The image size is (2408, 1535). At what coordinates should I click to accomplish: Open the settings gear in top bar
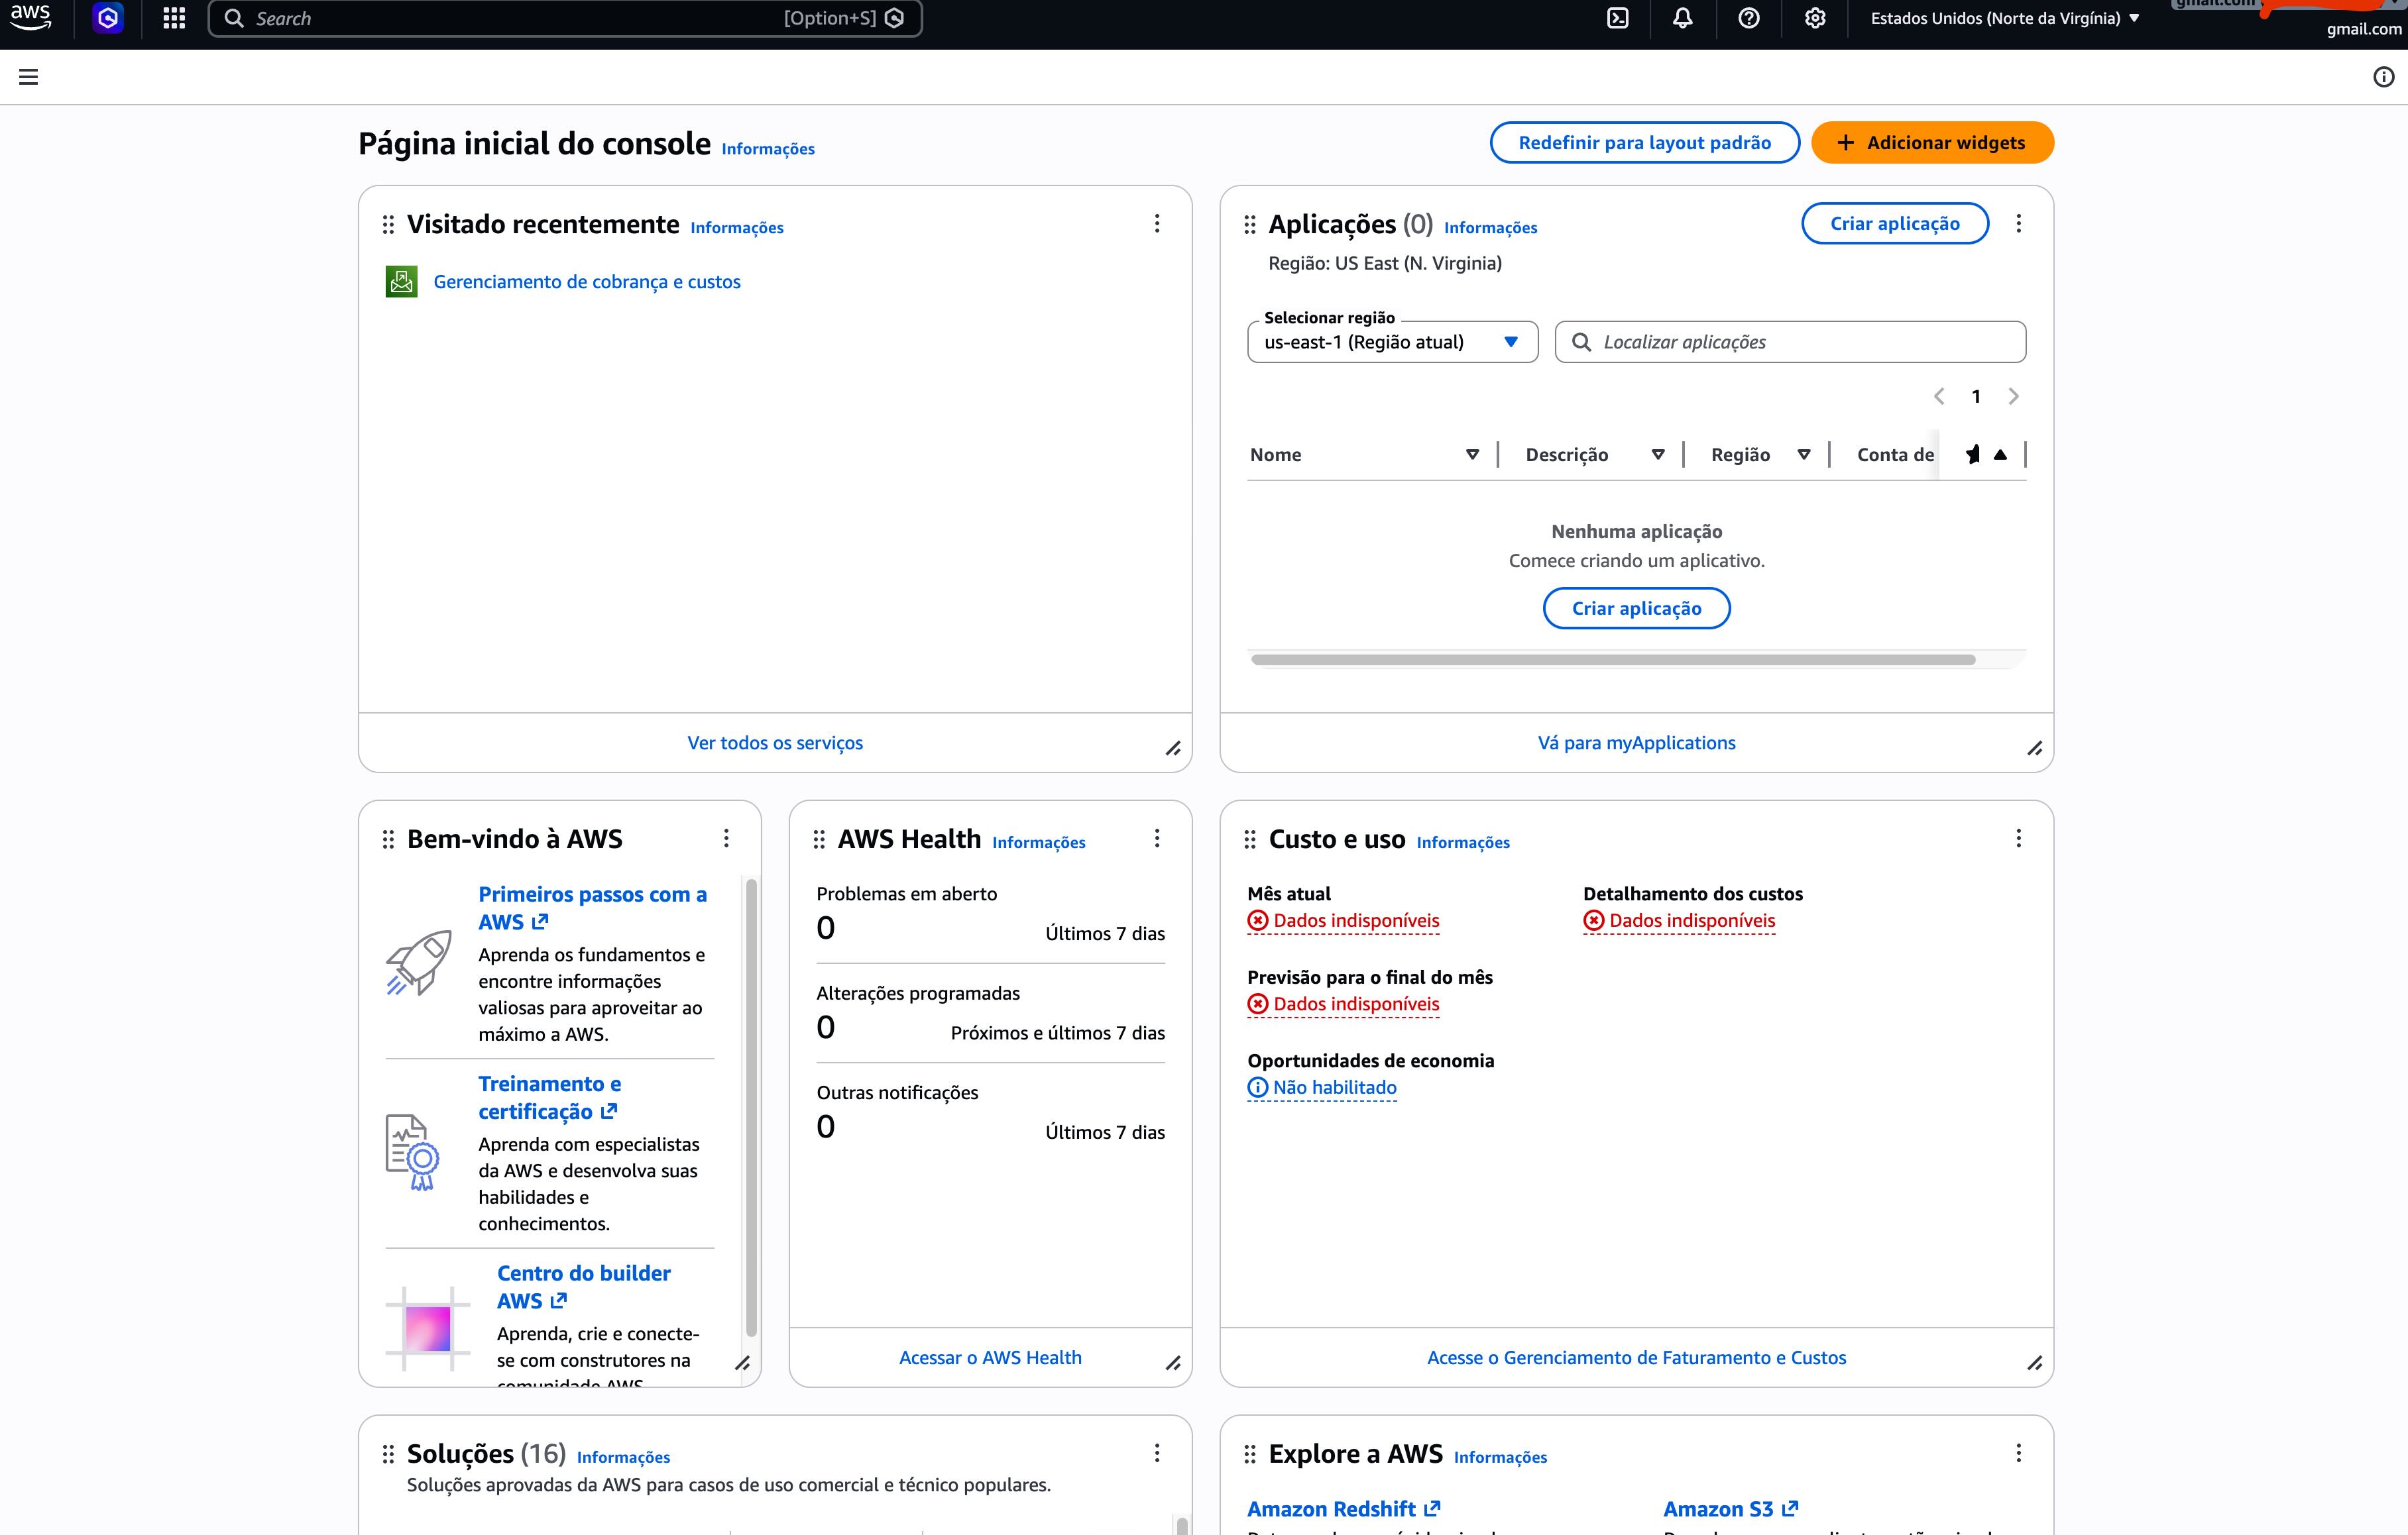[x=1815, y=18]
